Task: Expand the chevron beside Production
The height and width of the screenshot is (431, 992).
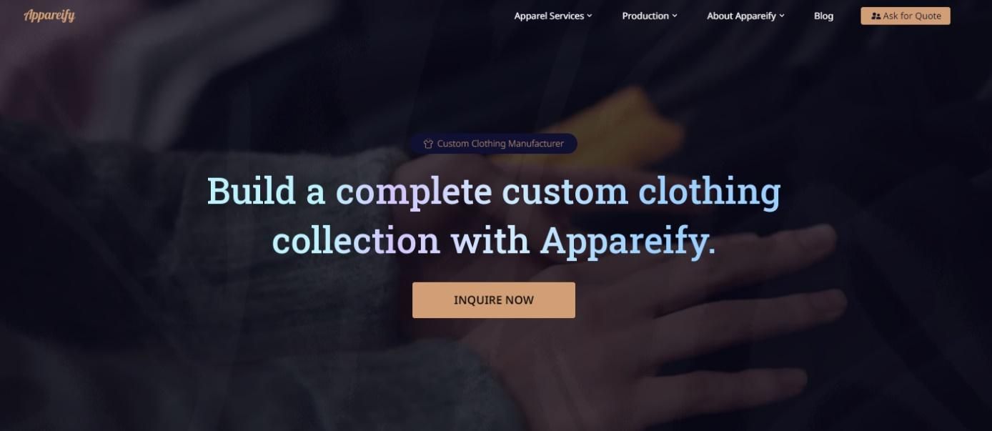Action: 675,16
